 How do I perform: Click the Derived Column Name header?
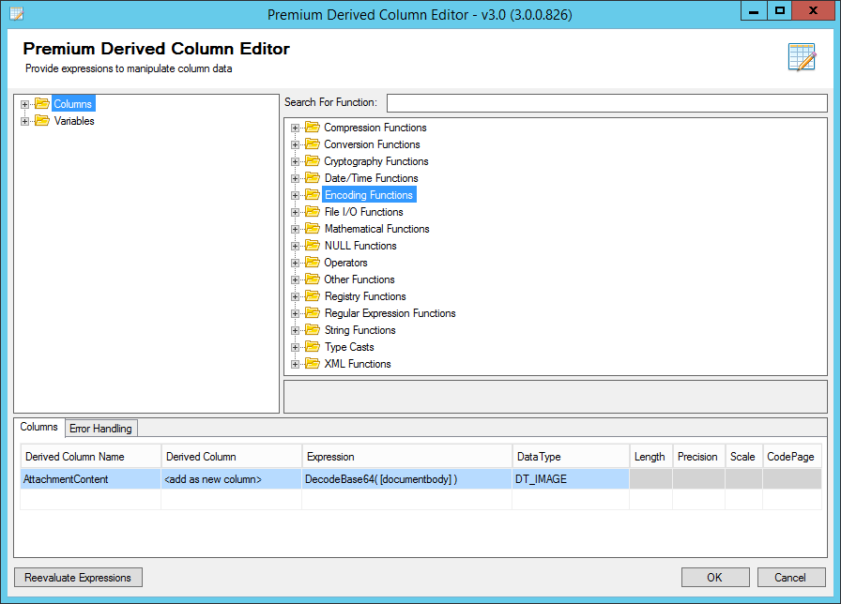(x=91, y=457)
